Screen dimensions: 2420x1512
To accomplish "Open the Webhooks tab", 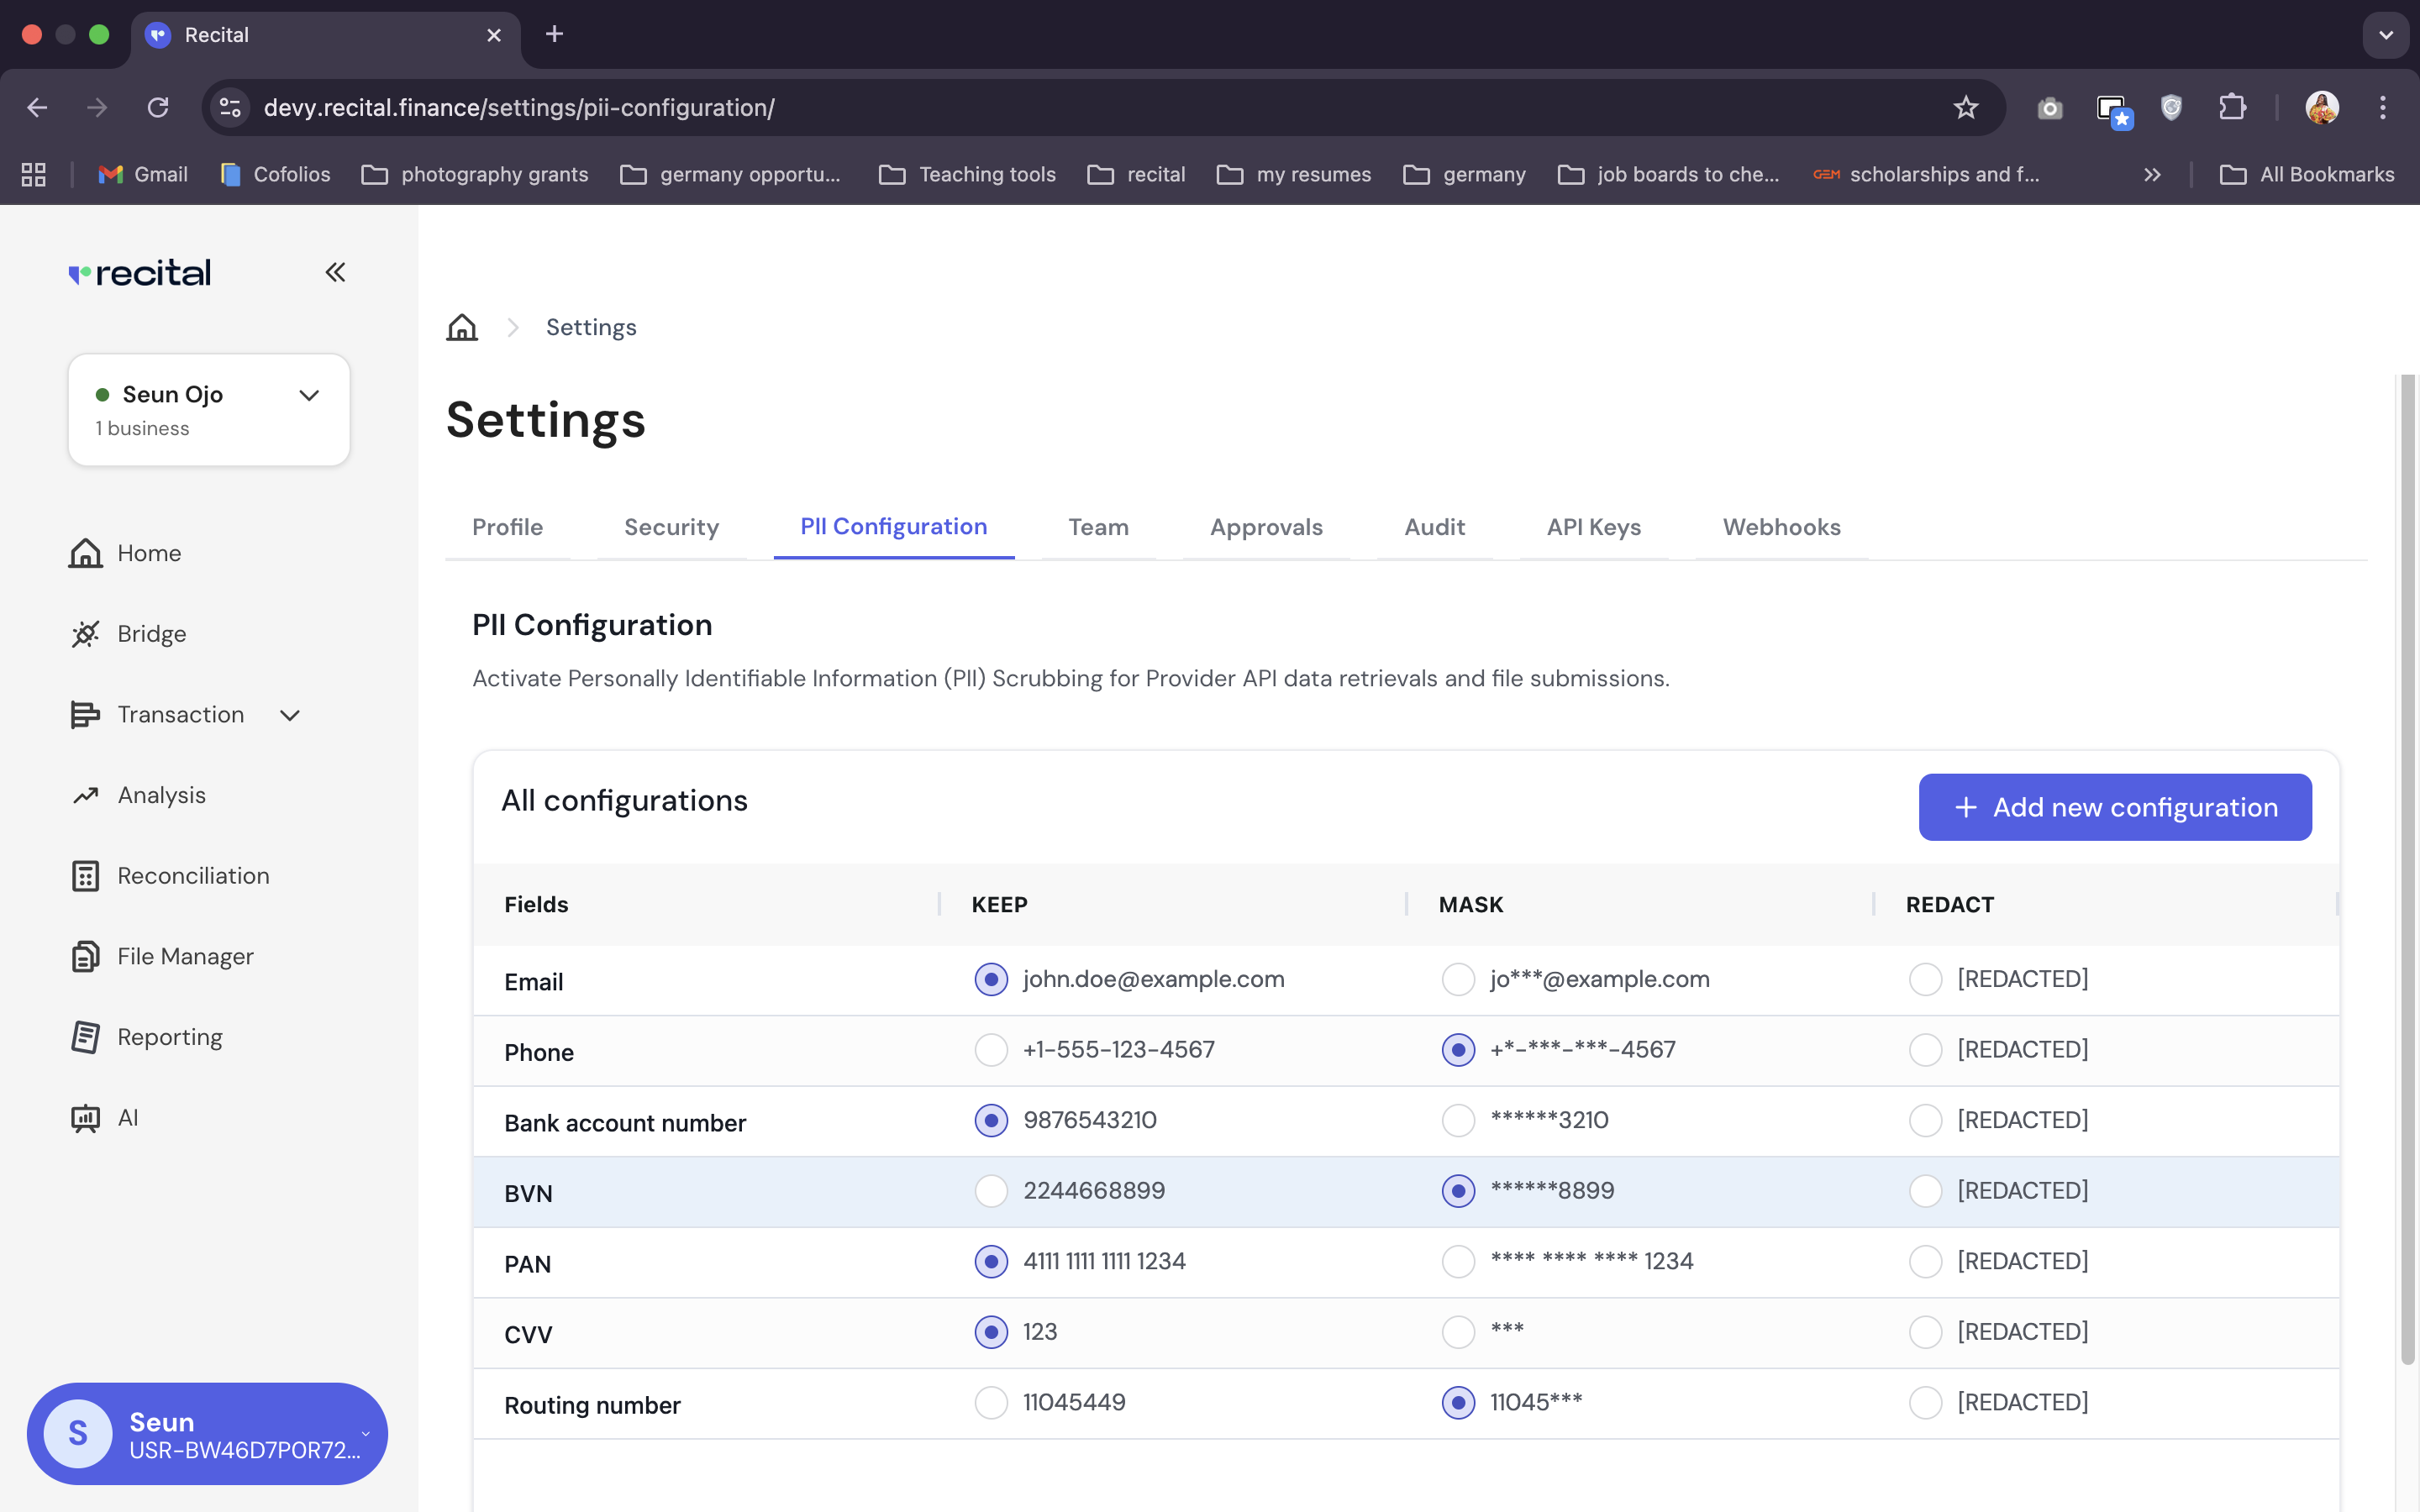I will tap(1781, 527).
